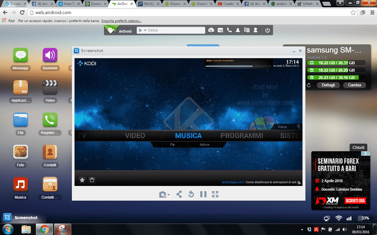Click the 18.22 GB / 26.31 GB storage bar
Viewport: 377px width, 235px height.
[336, 63]
